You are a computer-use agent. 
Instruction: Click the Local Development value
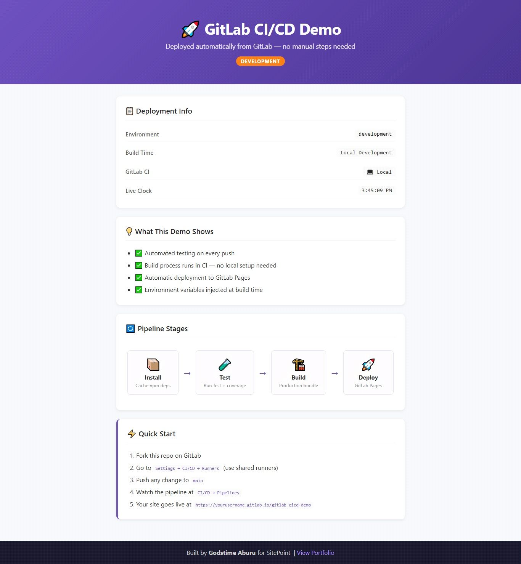click(x=366, y=152)
